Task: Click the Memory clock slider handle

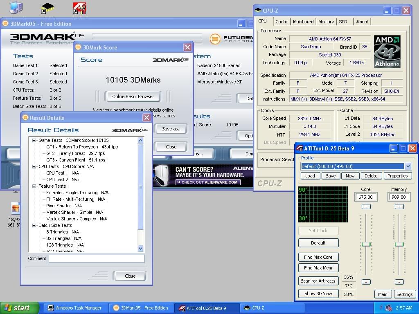Action: [399, 244]
